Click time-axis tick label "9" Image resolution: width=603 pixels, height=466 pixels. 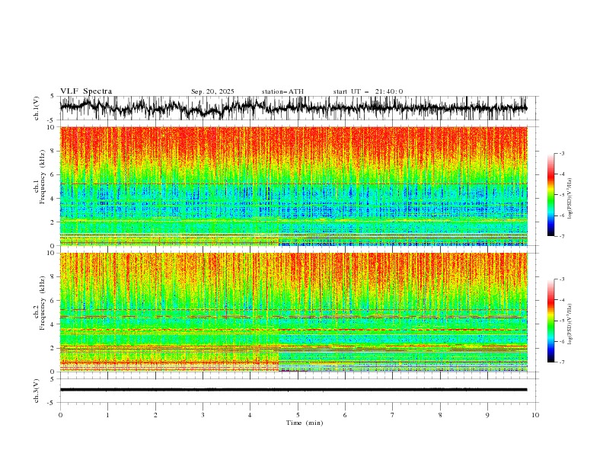(x=487, y=415)
